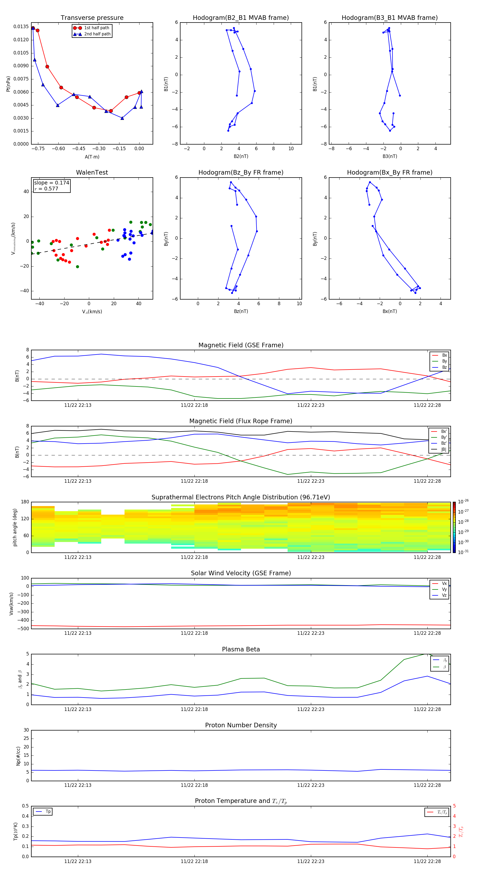
Task: Click the 'Np(#/cc)' axis label
Action: click(x=18, y=756)
